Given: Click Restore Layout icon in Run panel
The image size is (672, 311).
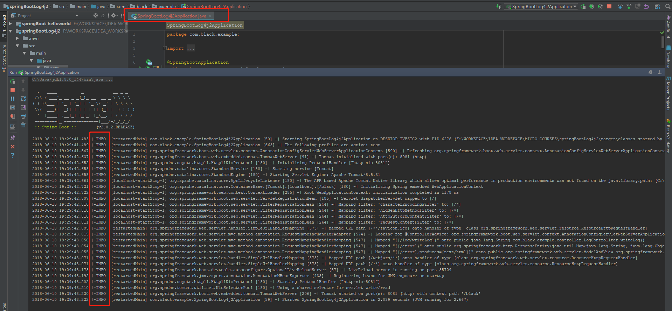Looking at the screenshot, I should click(x=13, y=127).
